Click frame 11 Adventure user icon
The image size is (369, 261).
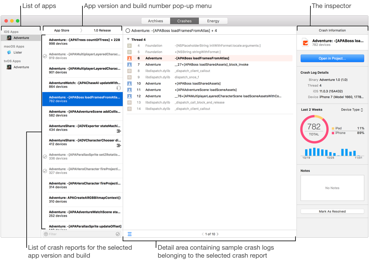[x=129, y=90]
